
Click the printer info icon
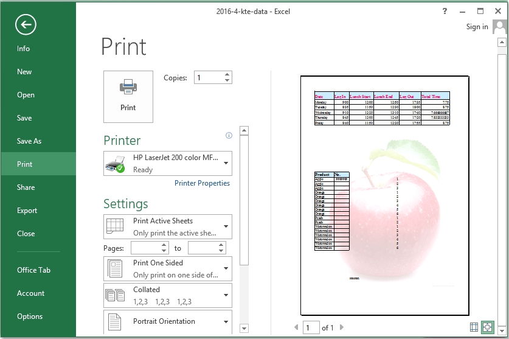[x=229, y=136]
